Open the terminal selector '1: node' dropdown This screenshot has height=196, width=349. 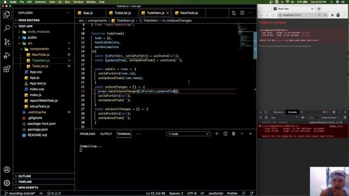coord(188,134)
